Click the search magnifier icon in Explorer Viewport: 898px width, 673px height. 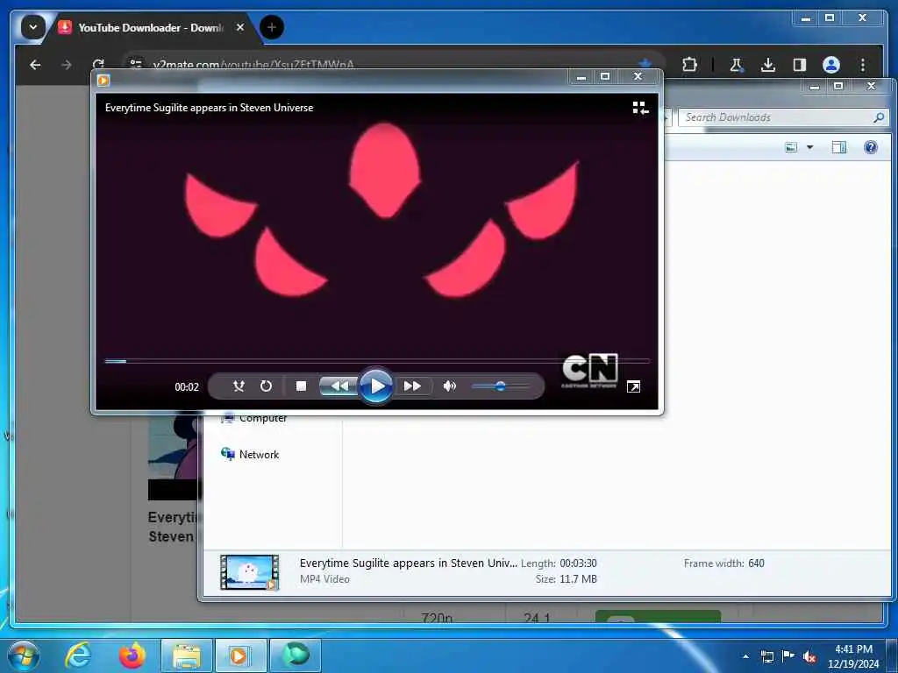click(879, 117)
